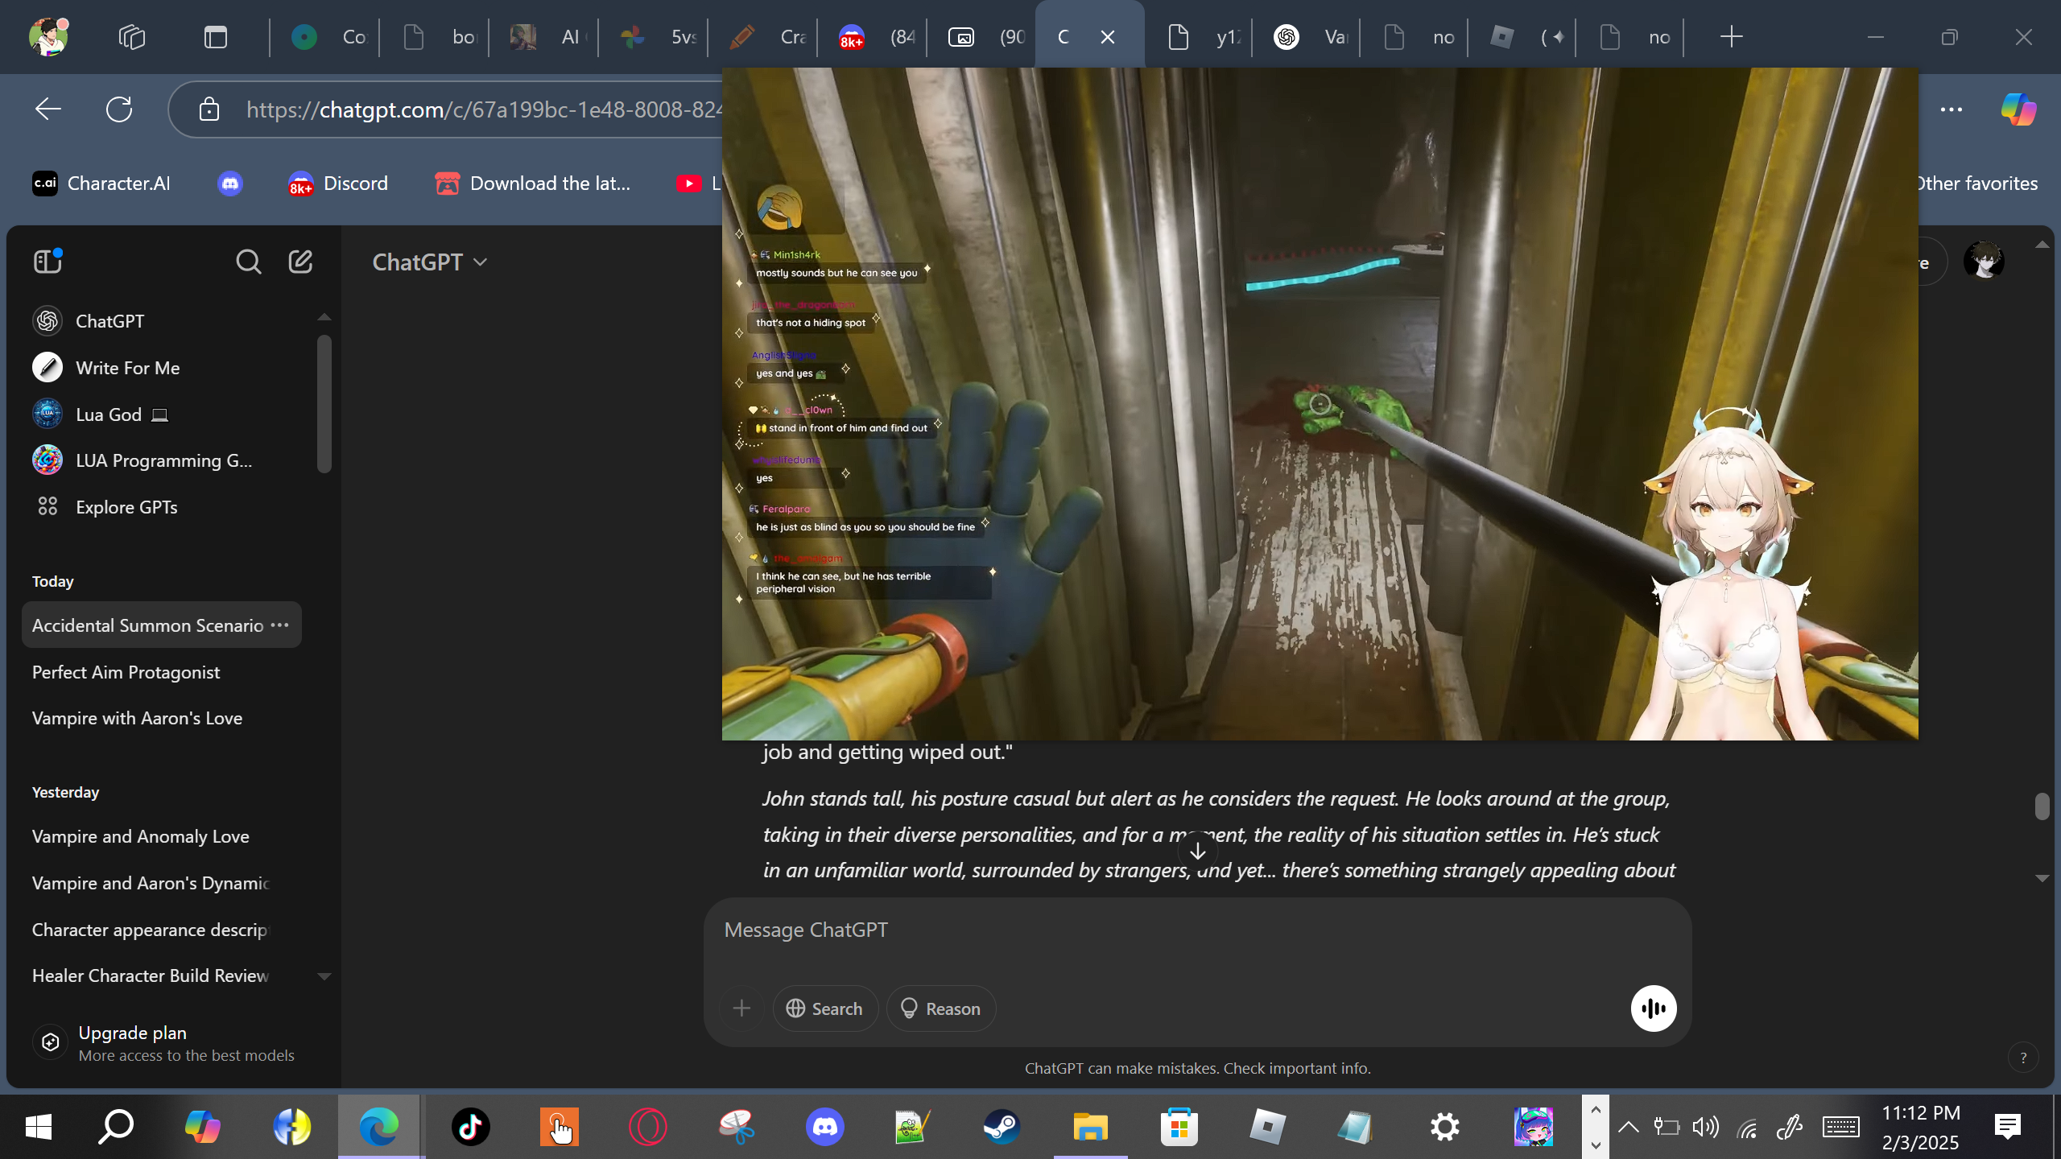Open the ChatGPT account avatar menu
This screenshot has height=1159, width=2061.
pyautogui.click(x=1983, y=262)
